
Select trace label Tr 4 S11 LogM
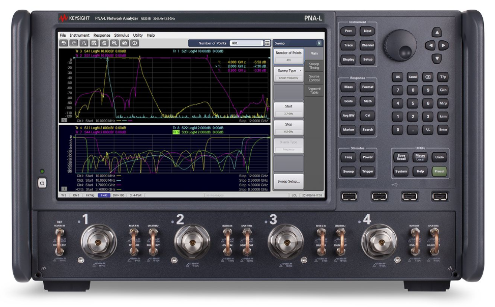100,128
